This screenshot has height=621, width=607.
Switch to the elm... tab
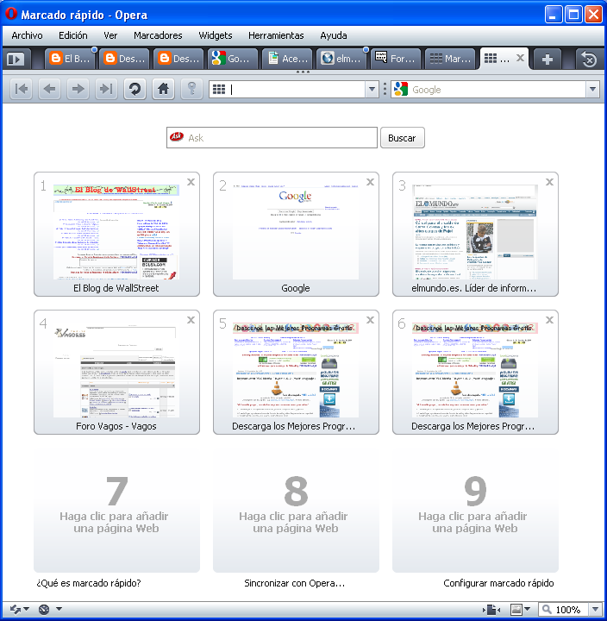pyautogui.click(x=341, y=59)
